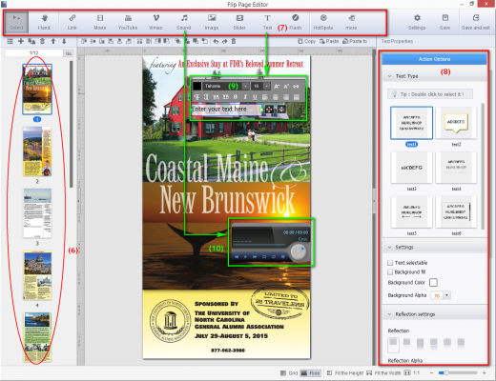
Task: Open the more tools menu
Action: tap(351, 22)
